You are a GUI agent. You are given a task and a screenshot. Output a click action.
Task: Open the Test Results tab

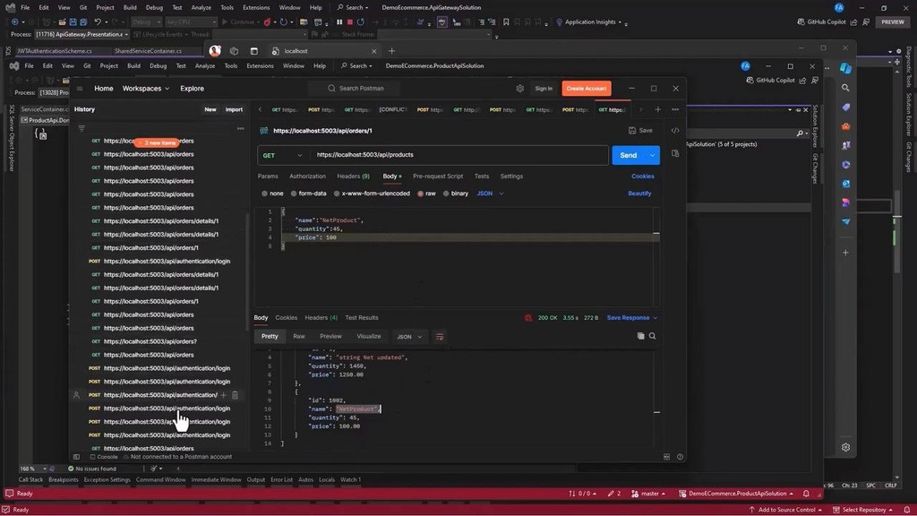tap(362, 318)
